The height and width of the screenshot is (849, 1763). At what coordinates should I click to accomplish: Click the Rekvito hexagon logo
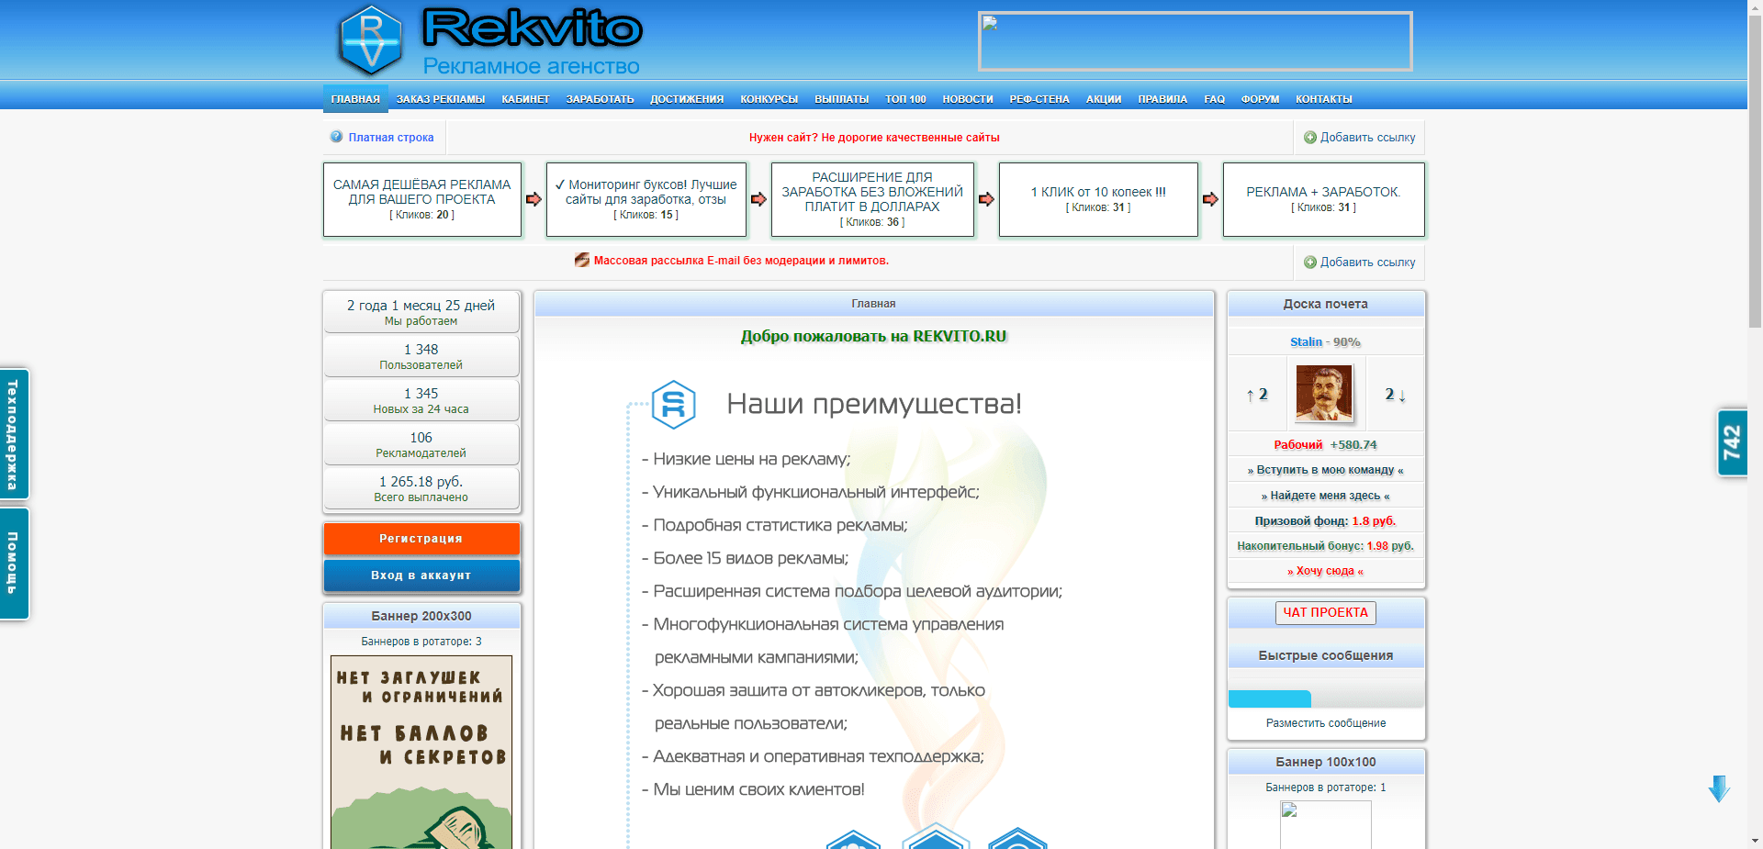[372, 39]
